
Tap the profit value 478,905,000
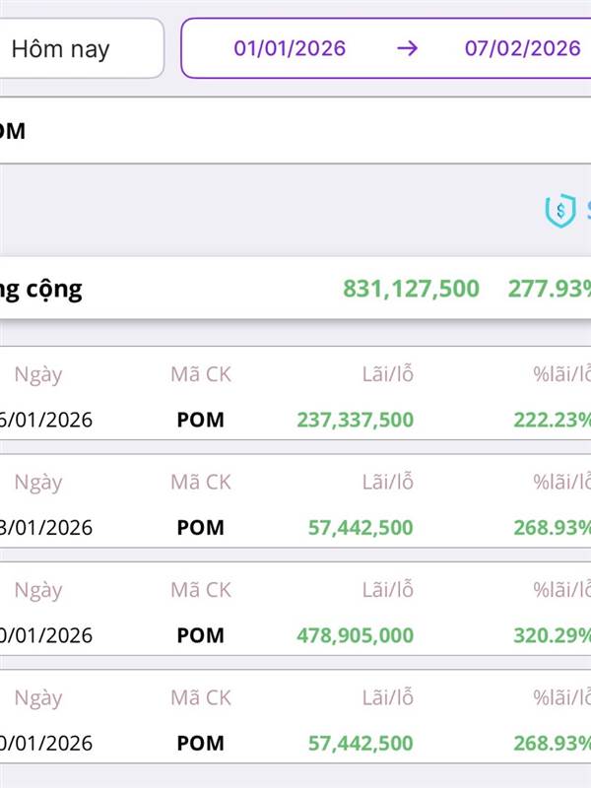pos(355,635)
